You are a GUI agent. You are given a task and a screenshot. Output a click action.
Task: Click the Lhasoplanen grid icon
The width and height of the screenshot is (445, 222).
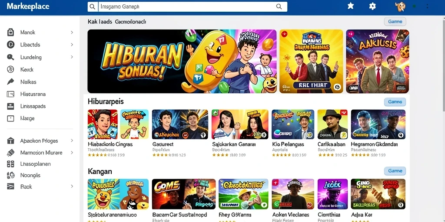coord(10,164)
